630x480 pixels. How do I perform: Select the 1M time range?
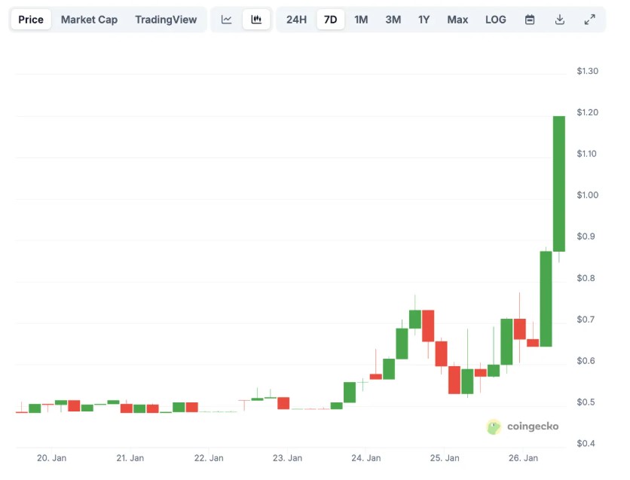(x=361, y=20)
